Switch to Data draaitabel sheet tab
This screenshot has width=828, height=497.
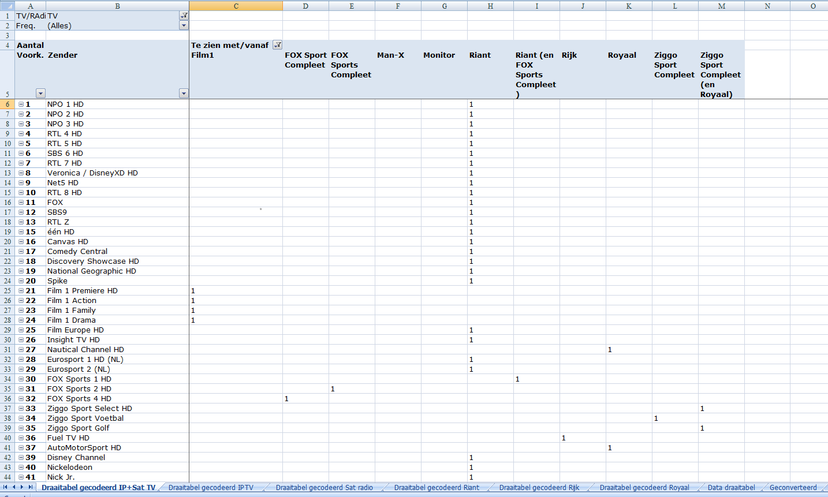pos(731,488)
